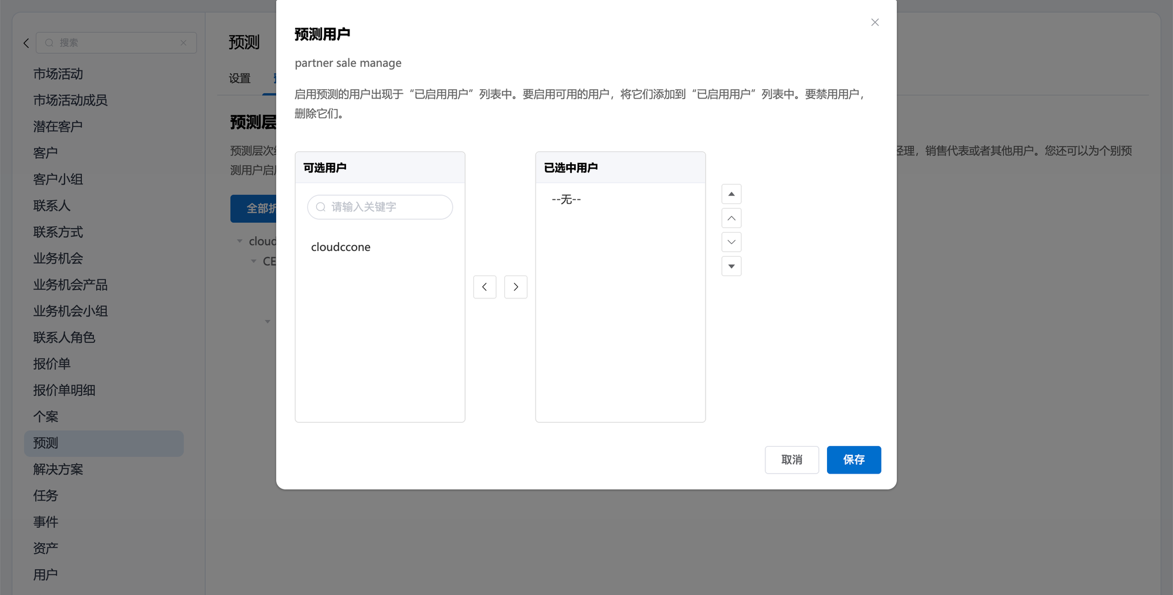Move selected user to bottom of list
Image resolution: width=1173 pixels, height=595 pixels.
point(731,266)
